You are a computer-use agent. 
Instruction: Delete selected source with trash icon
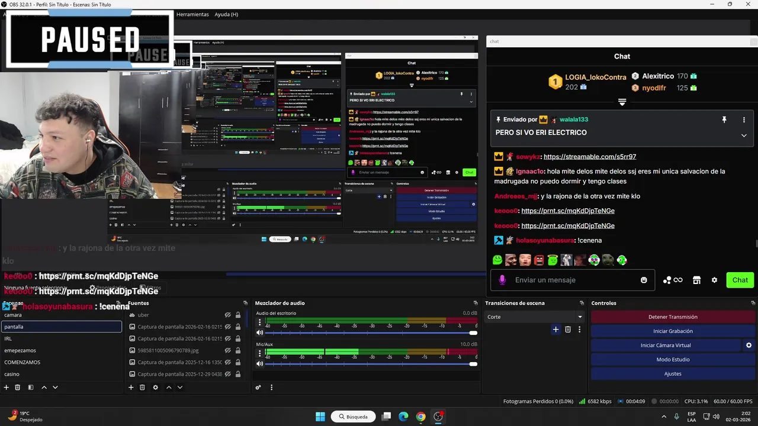pyautogui.click(x=142, y=388)
